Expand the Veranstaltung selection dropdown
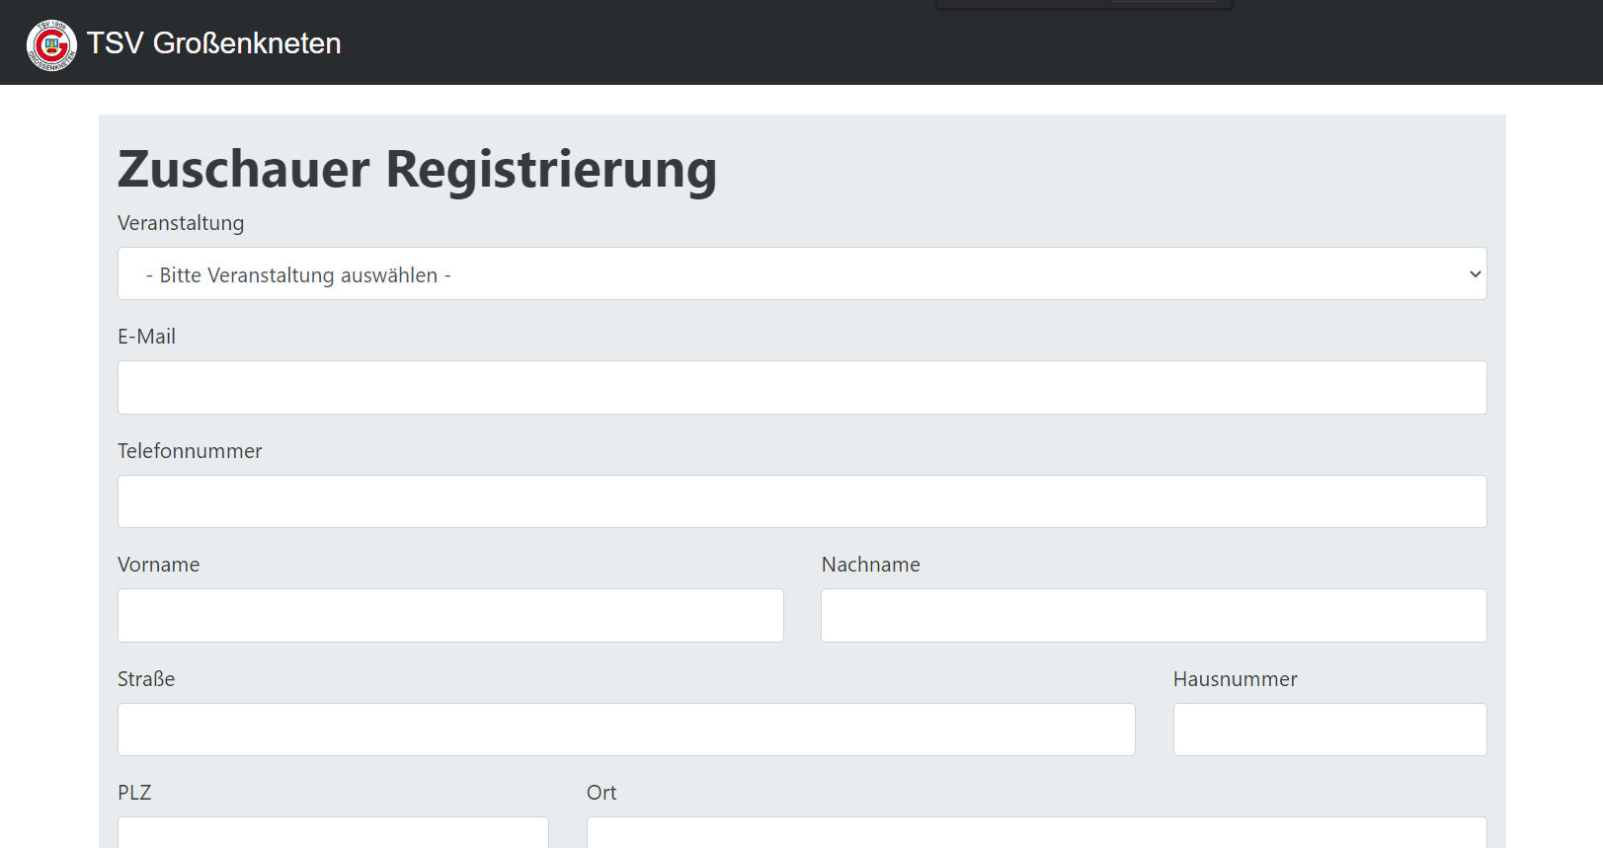This screenshot has width=1603, height=848. coord(801,274)
